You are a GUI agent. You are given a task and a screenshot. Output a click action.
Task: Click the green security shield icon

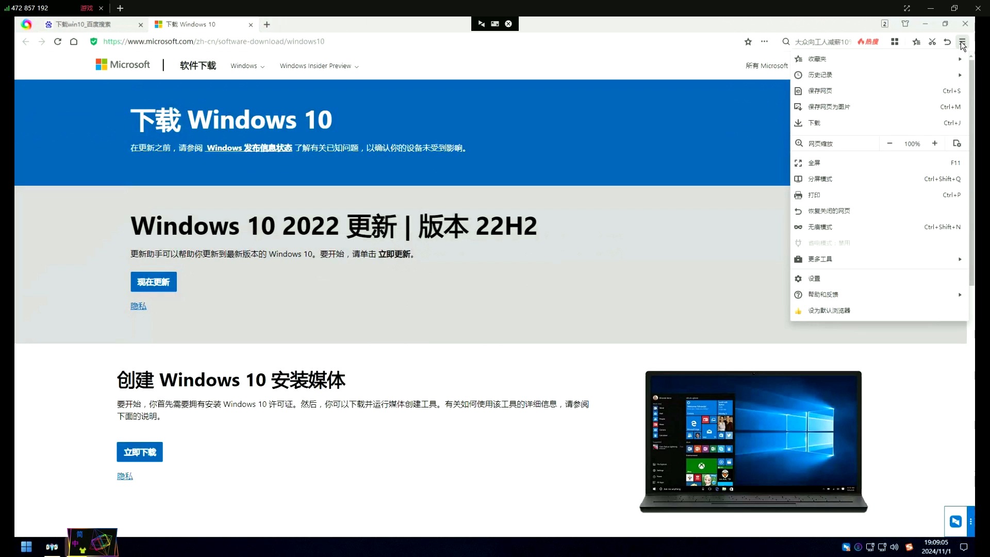[93, 42]
